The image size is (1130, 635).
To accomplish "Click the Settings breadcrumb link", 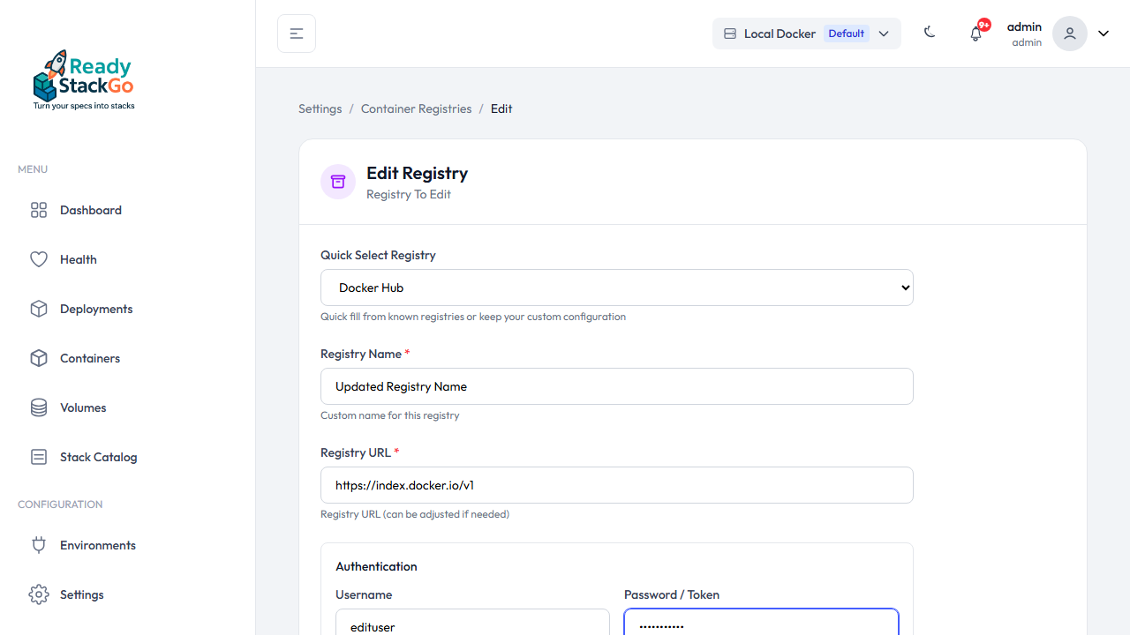I will pos(320,108).
